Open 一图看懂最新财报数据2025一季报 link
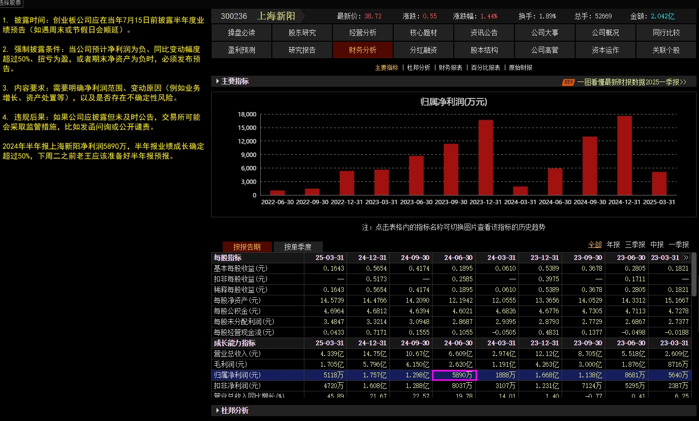The width and height of the screenshot is (699, 421). click(632, 82)
